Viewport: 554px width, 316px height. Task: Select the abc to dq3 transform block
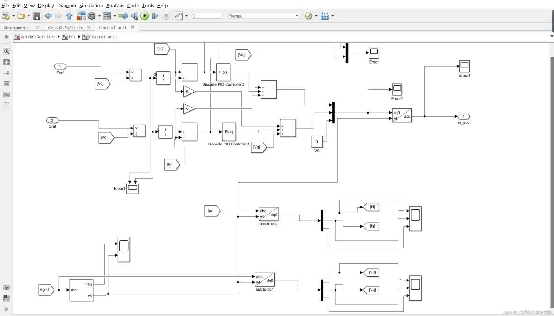click(269, 214)
